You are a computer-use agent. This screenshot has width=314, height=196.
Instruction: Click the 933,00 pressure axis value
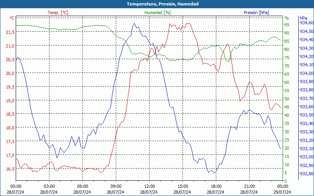click(307, 156)
